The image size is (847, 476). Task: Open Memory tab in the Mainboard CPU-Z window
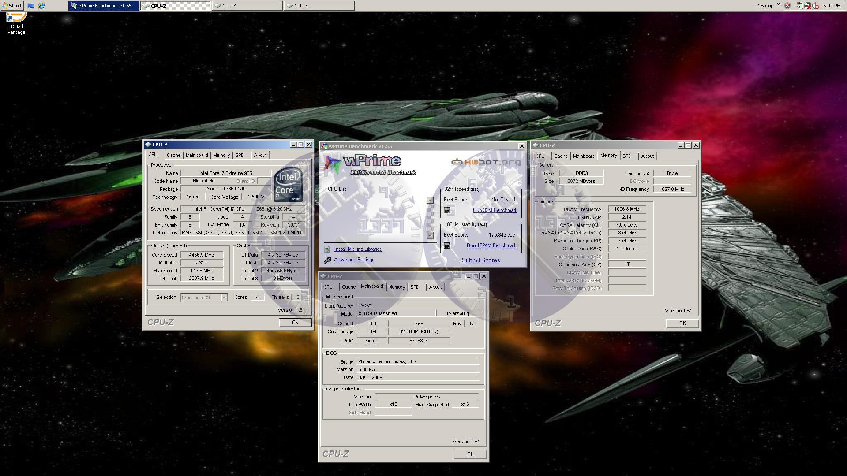pyautogui.click(x=396, y=287)
